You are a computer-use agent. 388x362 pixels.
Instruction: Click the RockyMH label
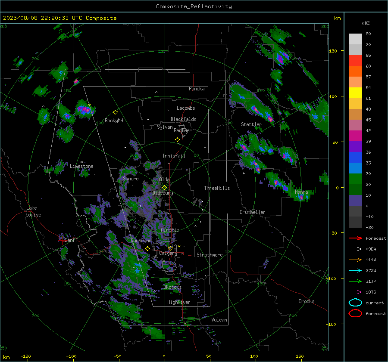pos(114,121)
